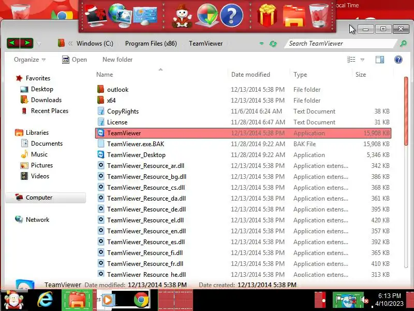This screenshot has height=311, width=414.
Task: Select the License text document
Action: [x=243, y=122]
